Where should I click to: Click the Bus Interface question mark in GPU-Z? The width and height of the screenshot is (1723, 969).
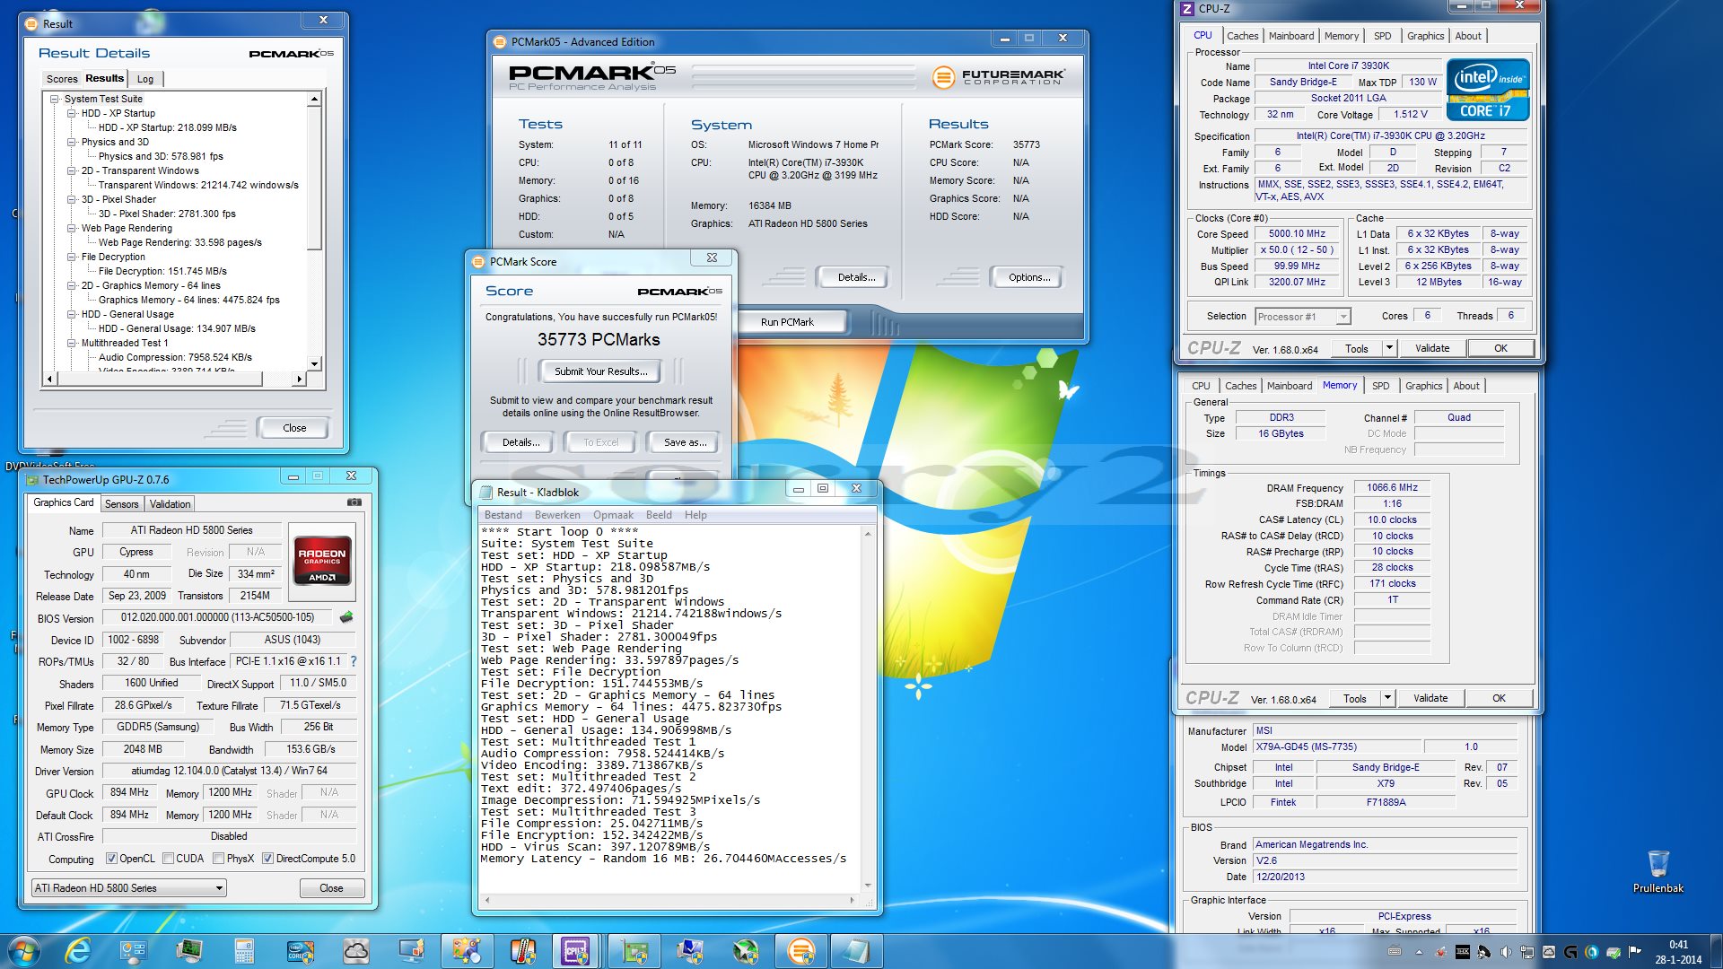tap(353, 661)
